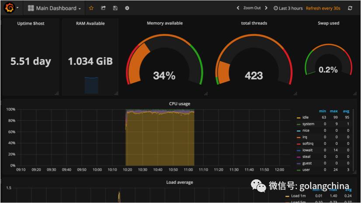Toggle the iowait series in CPU legend
361x203 pixels.
[x=307, y=150]
